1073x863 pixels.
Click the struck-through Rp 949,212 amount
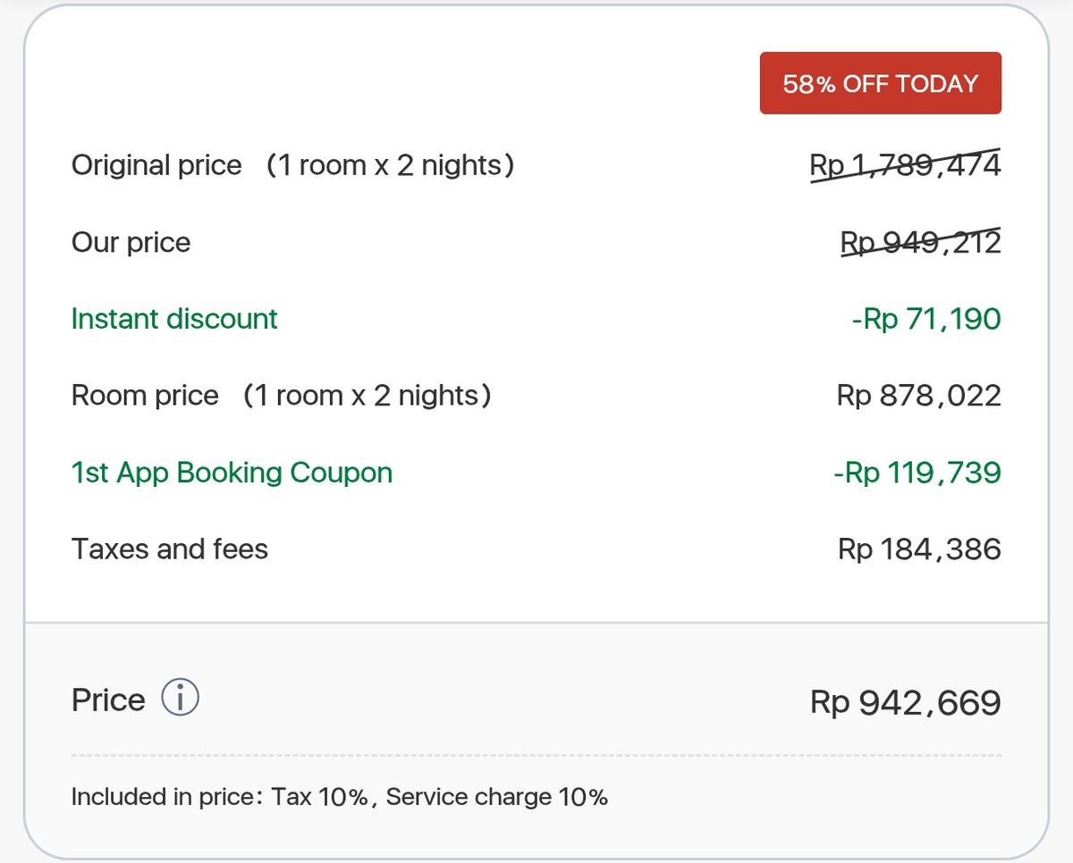920,242
